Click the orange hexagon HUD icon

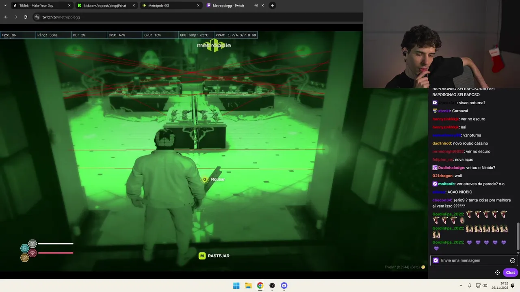(24, 258)
